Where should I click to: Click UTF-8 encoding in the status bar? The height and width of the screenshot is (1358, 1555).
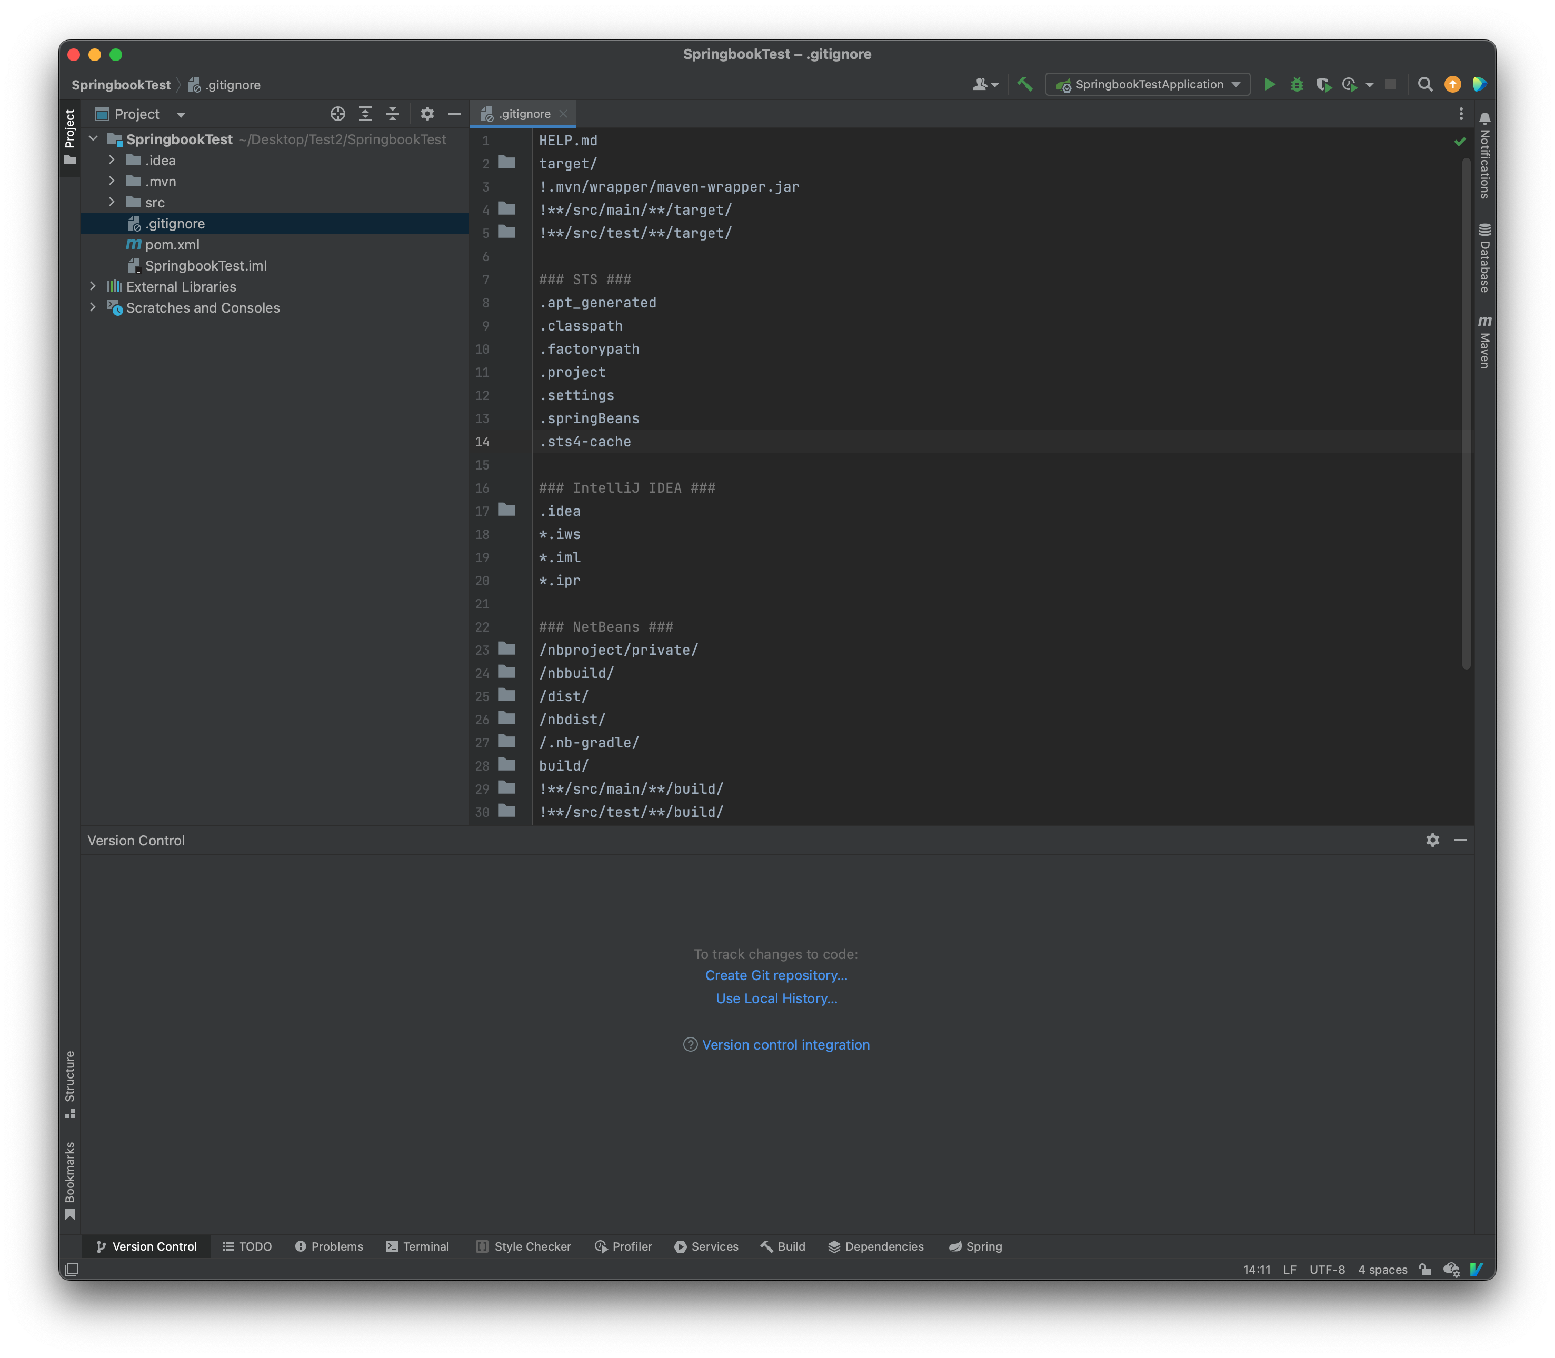point(1327,1270)
